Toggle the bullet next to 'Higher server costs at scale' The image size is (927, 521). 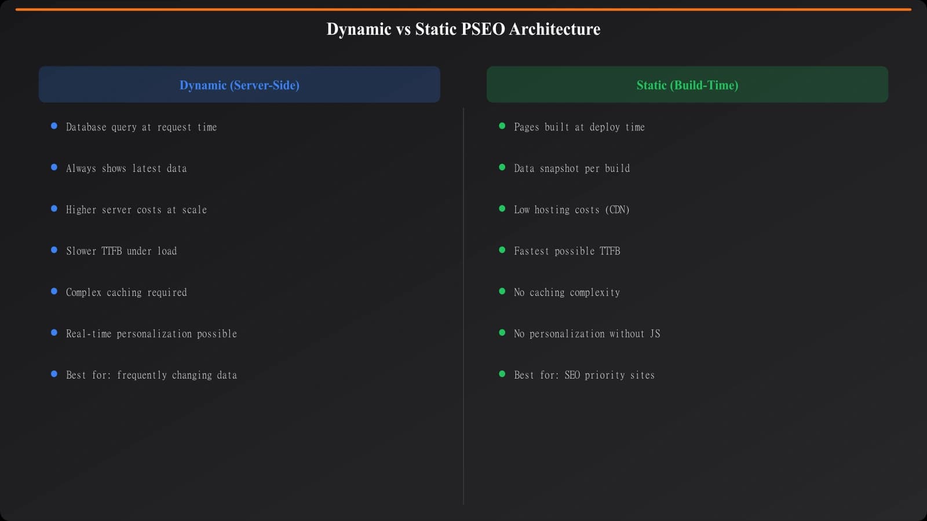tap(55, 208)
